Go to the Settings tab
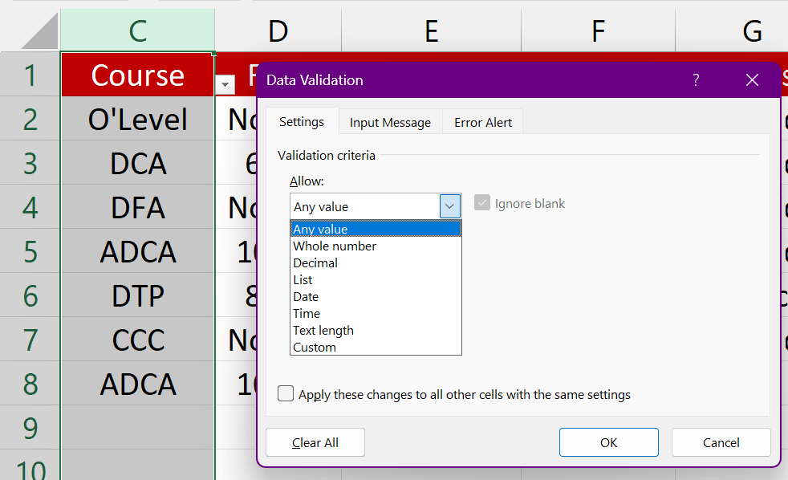 [x=302, y=122]
